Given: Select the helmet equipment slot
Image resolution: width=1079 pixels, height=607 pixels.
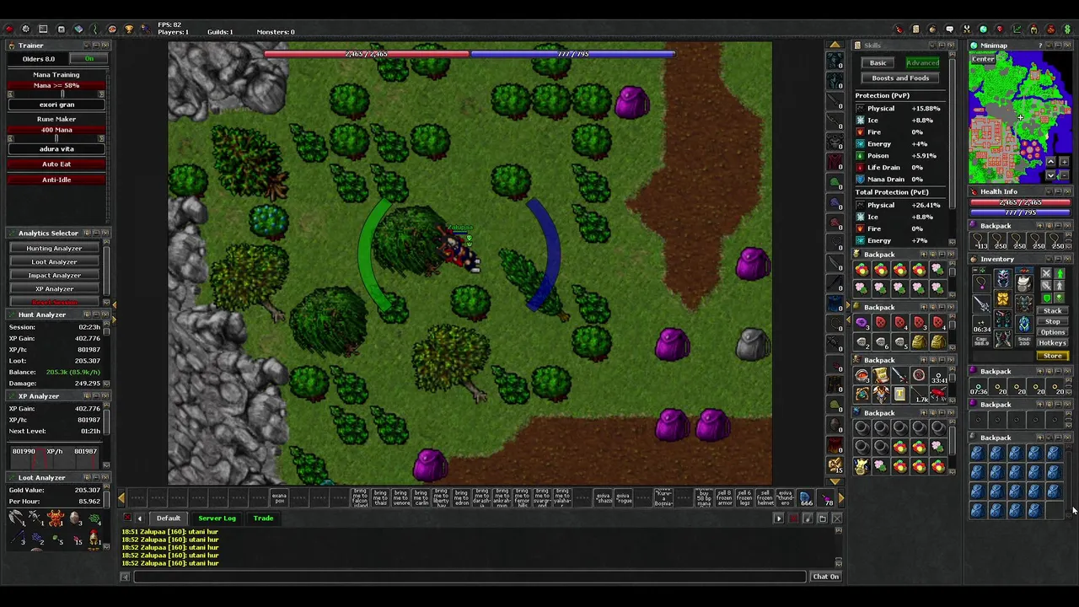Looking at the screenshot, I should point(1003,278).
